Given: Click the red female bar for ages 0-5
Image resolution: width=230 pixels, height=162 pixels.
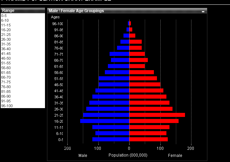Looking at the screenshot, I should click(x=148, y=139).
